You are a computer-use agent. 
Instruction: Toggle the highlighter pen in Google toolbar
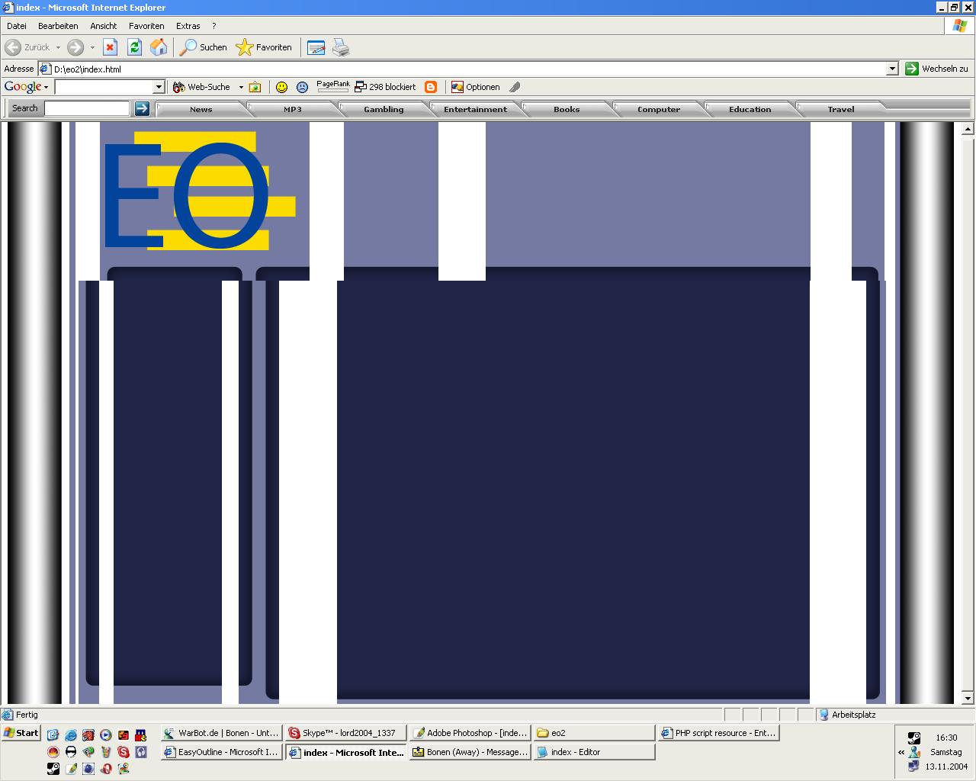pos(515,87)
